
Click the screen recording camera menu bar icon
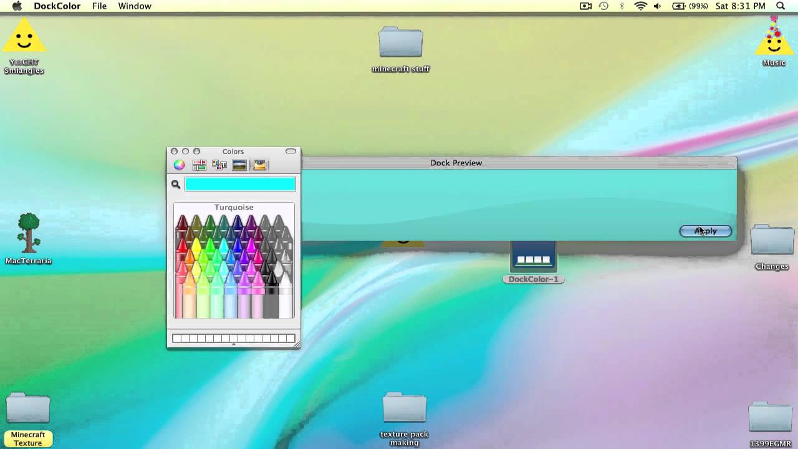[x=585, y=6]
